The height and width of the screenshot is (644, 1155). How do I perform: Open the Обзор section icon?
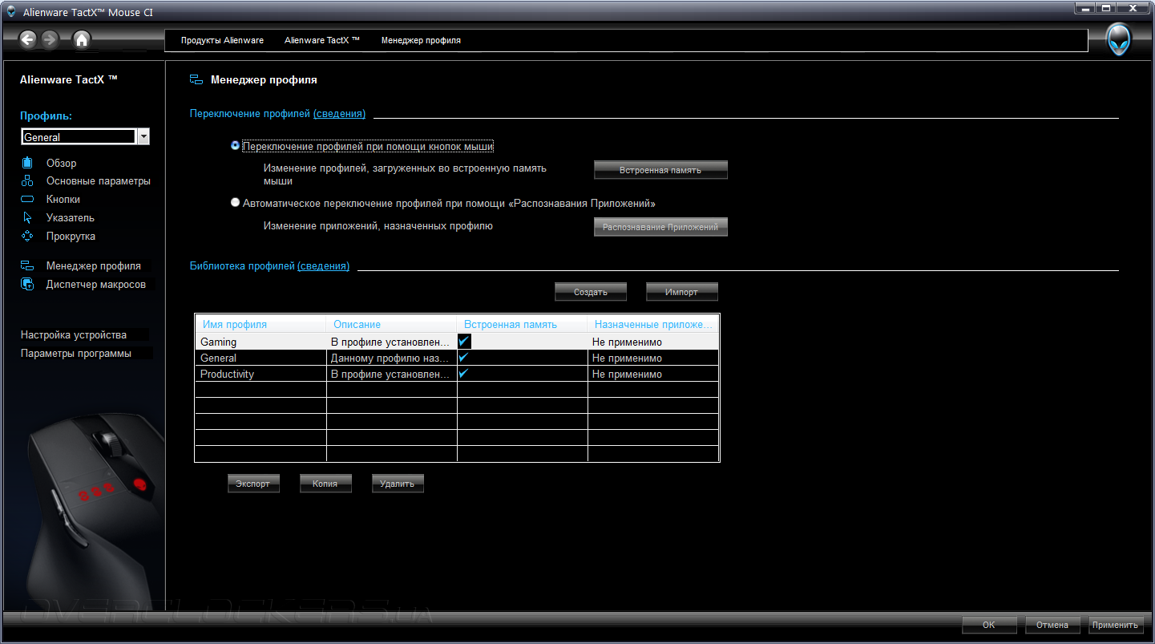pyautogui.click(x=27, y=163)
